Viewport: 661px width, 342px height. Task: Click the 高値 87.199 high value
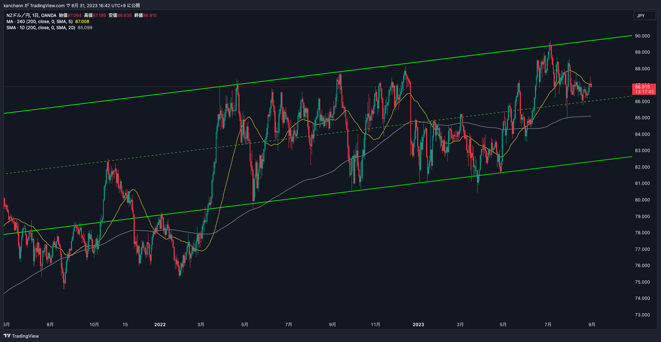point(95,15)
